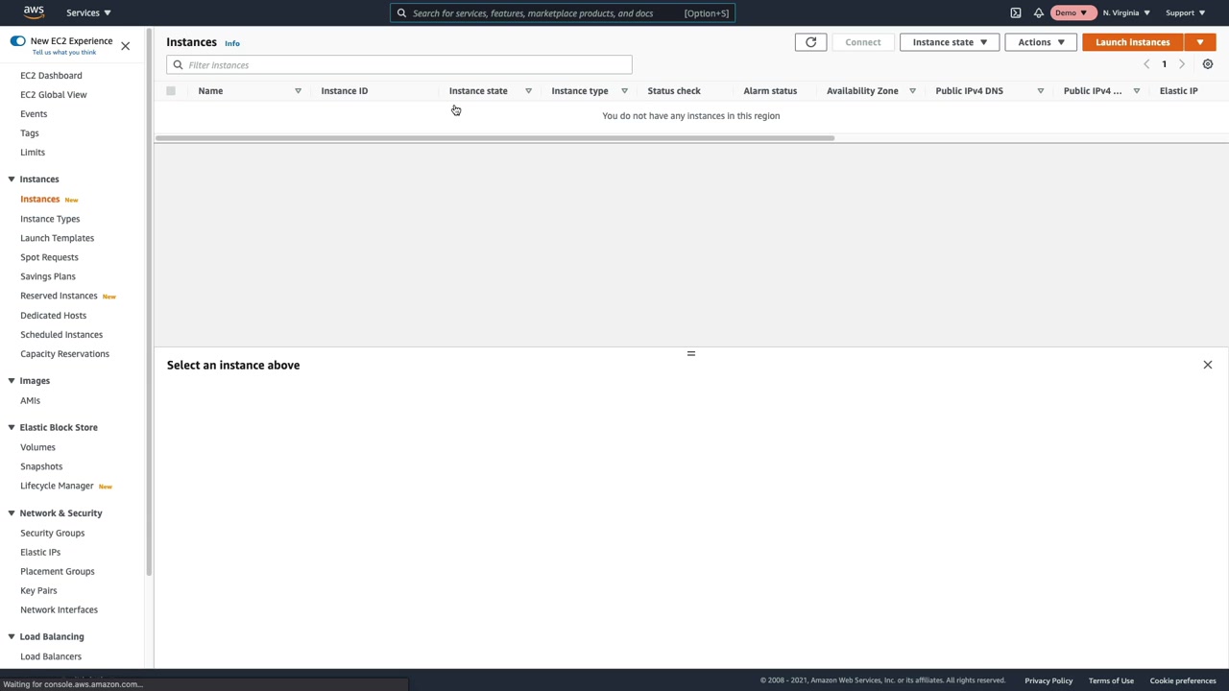Viewport: 1229px width, 691px height.
Task: Open Snapshots page
Action: click(41, 466)
